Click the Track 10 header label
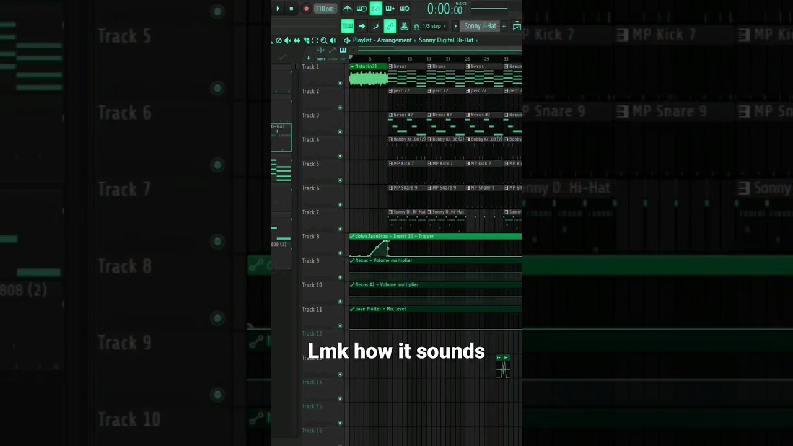This screenshot has height=446, width=793. click(x=312, y=285)
